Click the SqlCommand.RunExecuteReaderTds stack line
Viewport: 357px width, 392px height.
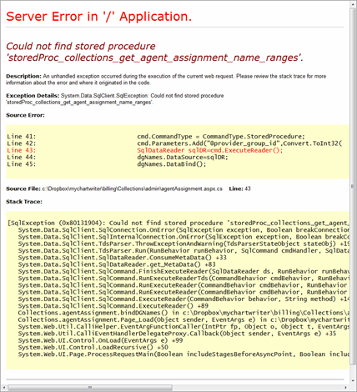184,279
